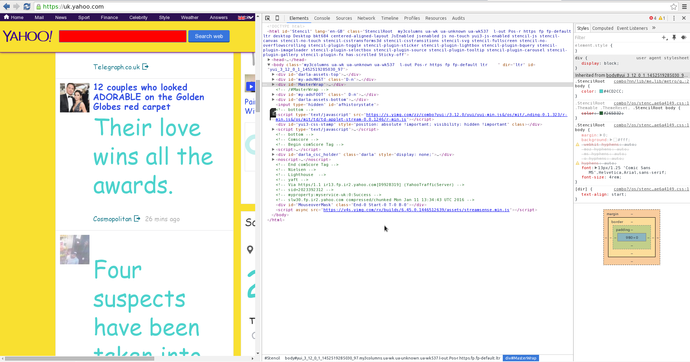
Task: Click the browser forward arrow
Action: (17, 6)
